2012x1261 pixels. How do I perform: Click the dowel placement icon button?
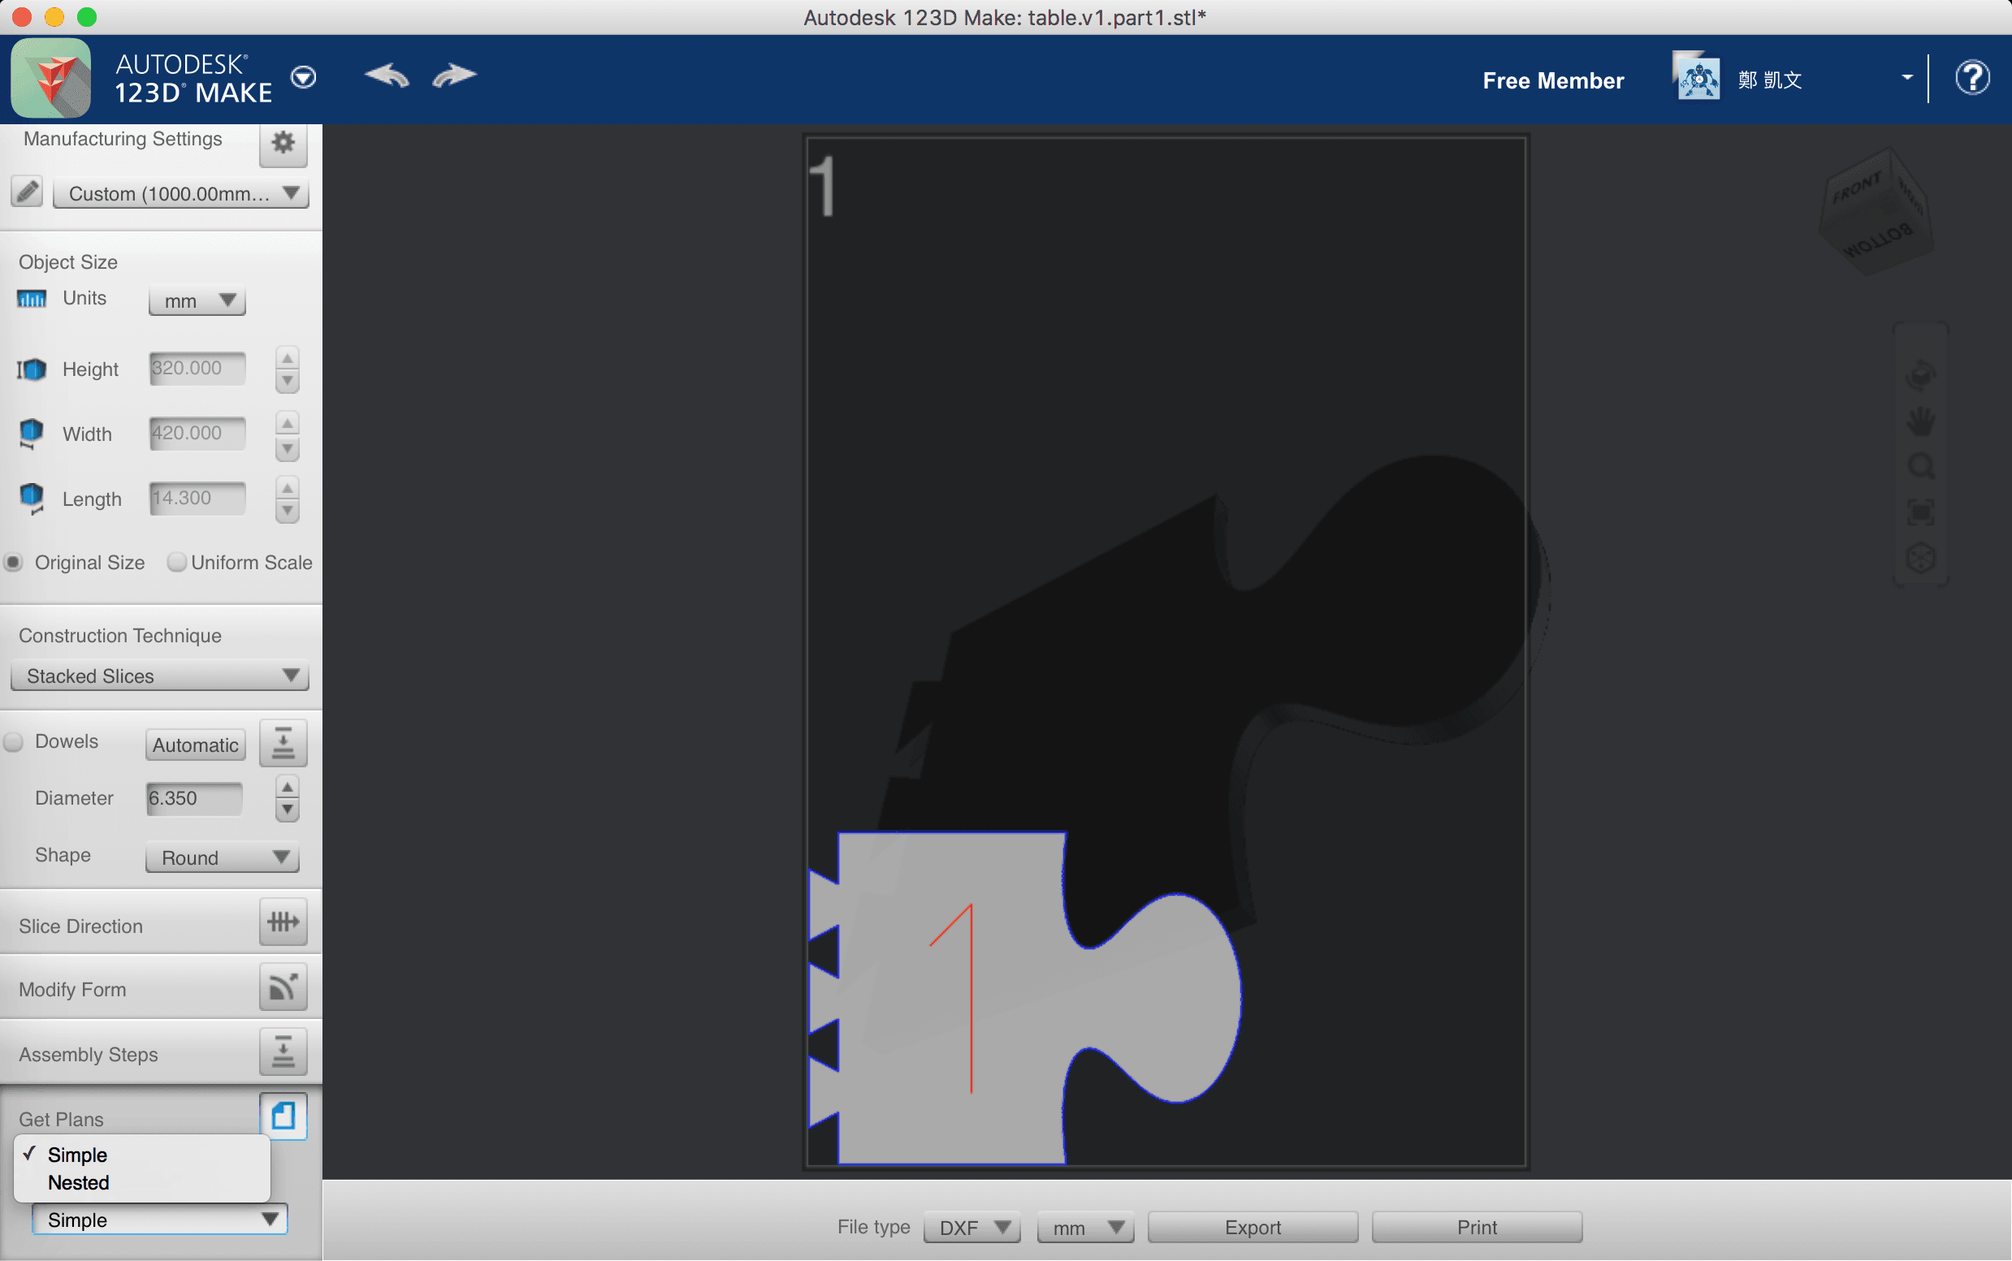(x=283, y=743)
